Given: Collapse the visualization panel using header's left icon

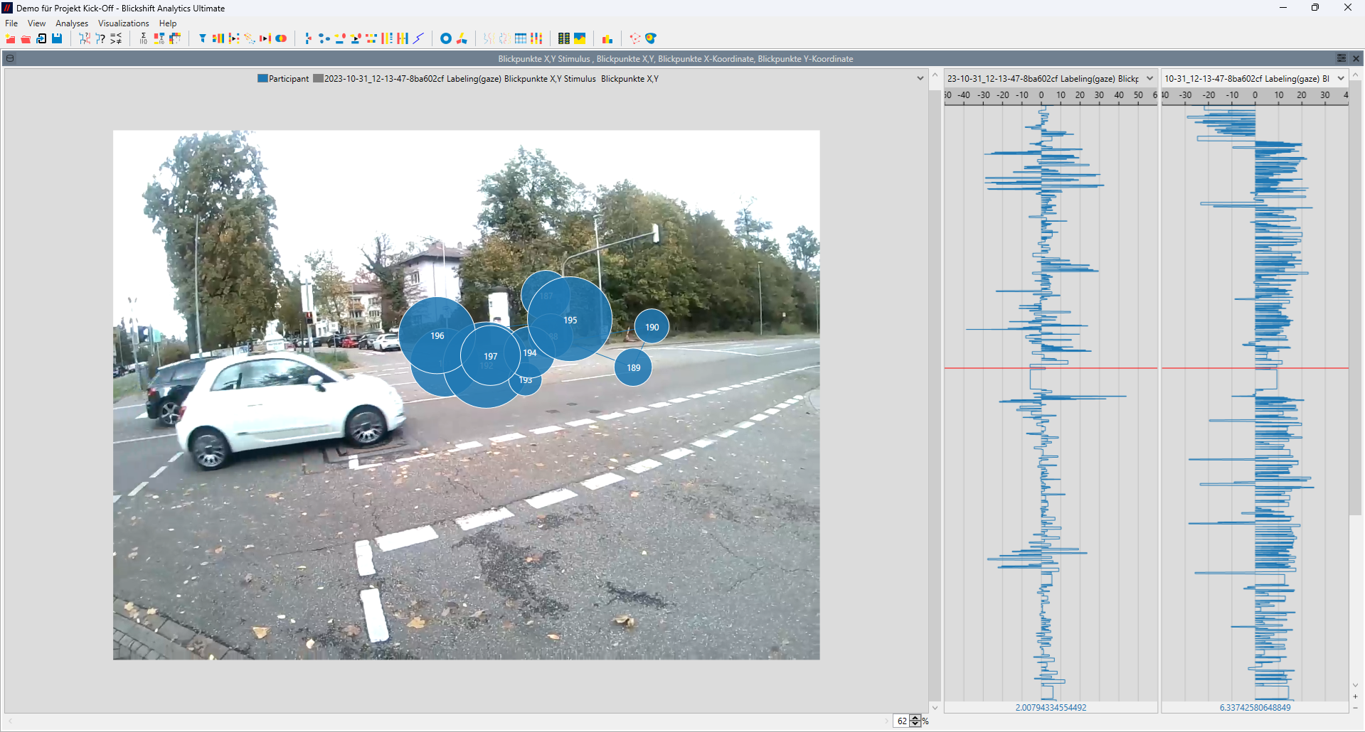Looking at the screenshot, I should pyautogui.click(x=10, y=58).
